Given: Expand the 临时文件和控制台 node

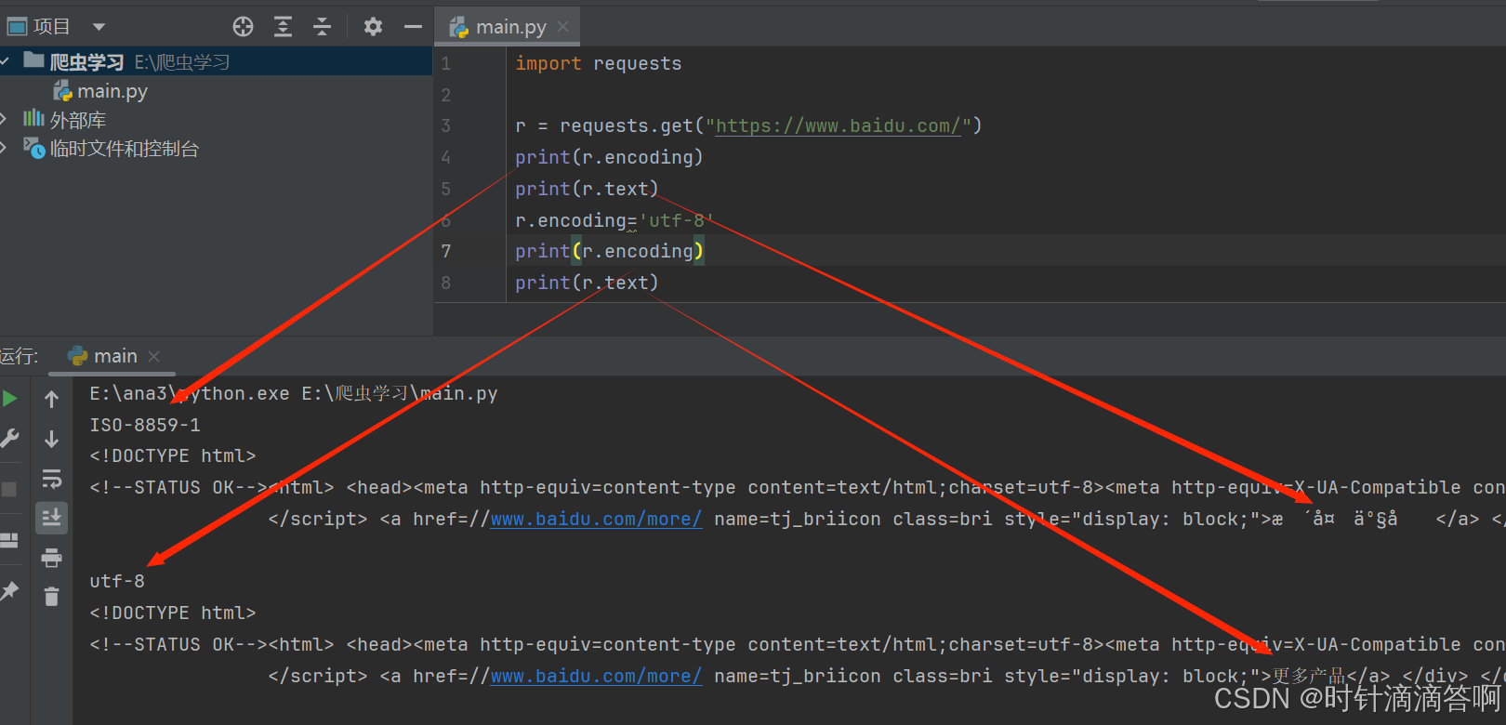Looking at the screenshot, I should (5, 148).
